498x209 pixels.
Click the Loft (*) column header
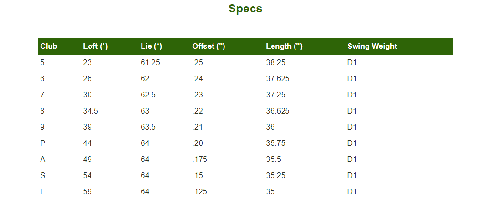(95, 47)
